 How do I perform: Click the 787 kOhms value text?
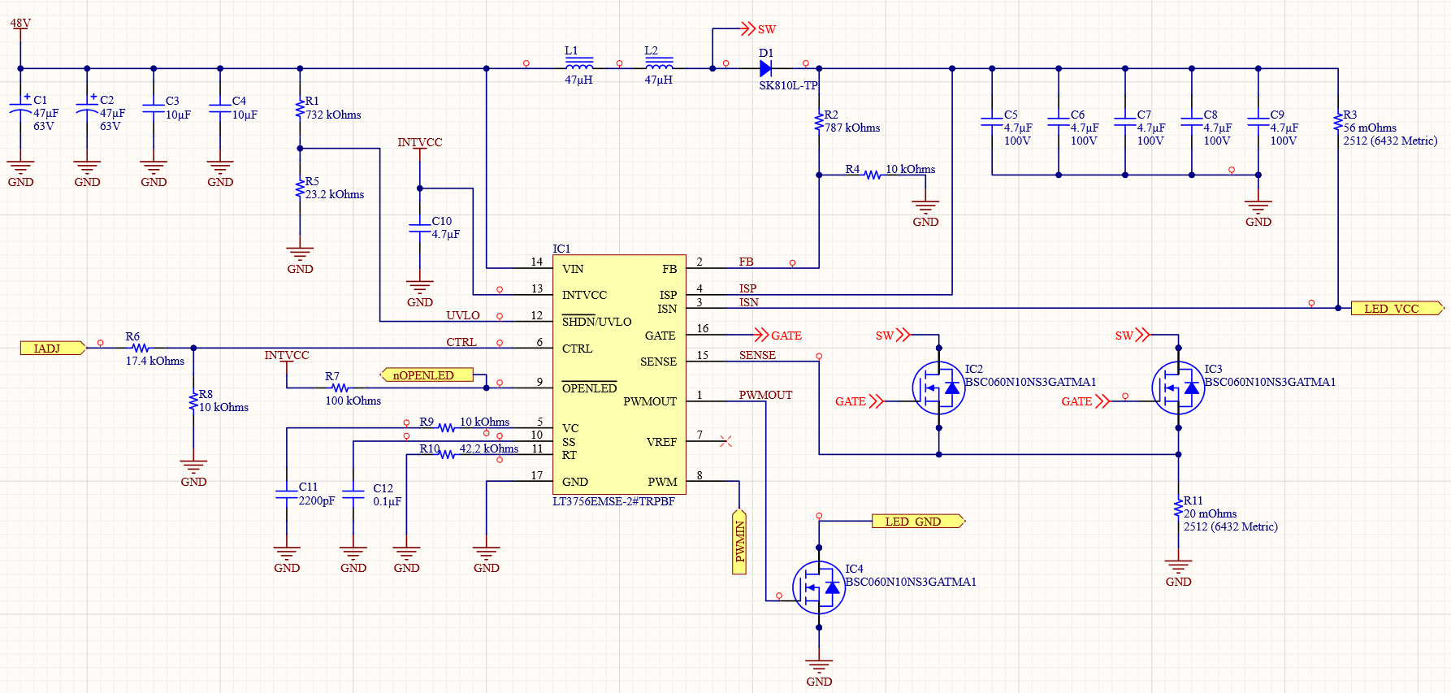[x=852, y=128]
